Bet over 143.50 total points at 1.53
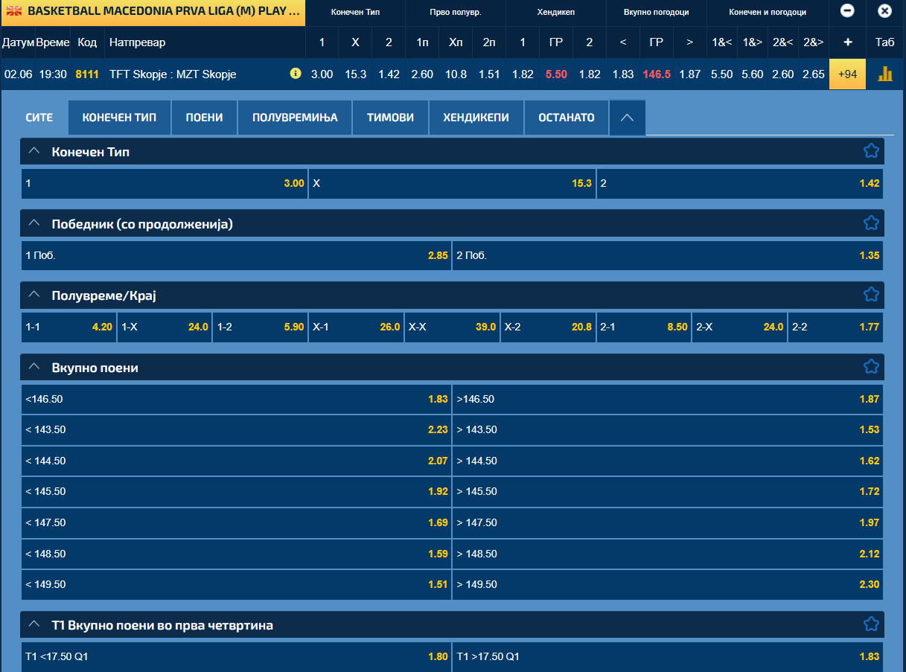Viewport: 906px width, 672px height. pyautogui.click(x=668, y=429)
